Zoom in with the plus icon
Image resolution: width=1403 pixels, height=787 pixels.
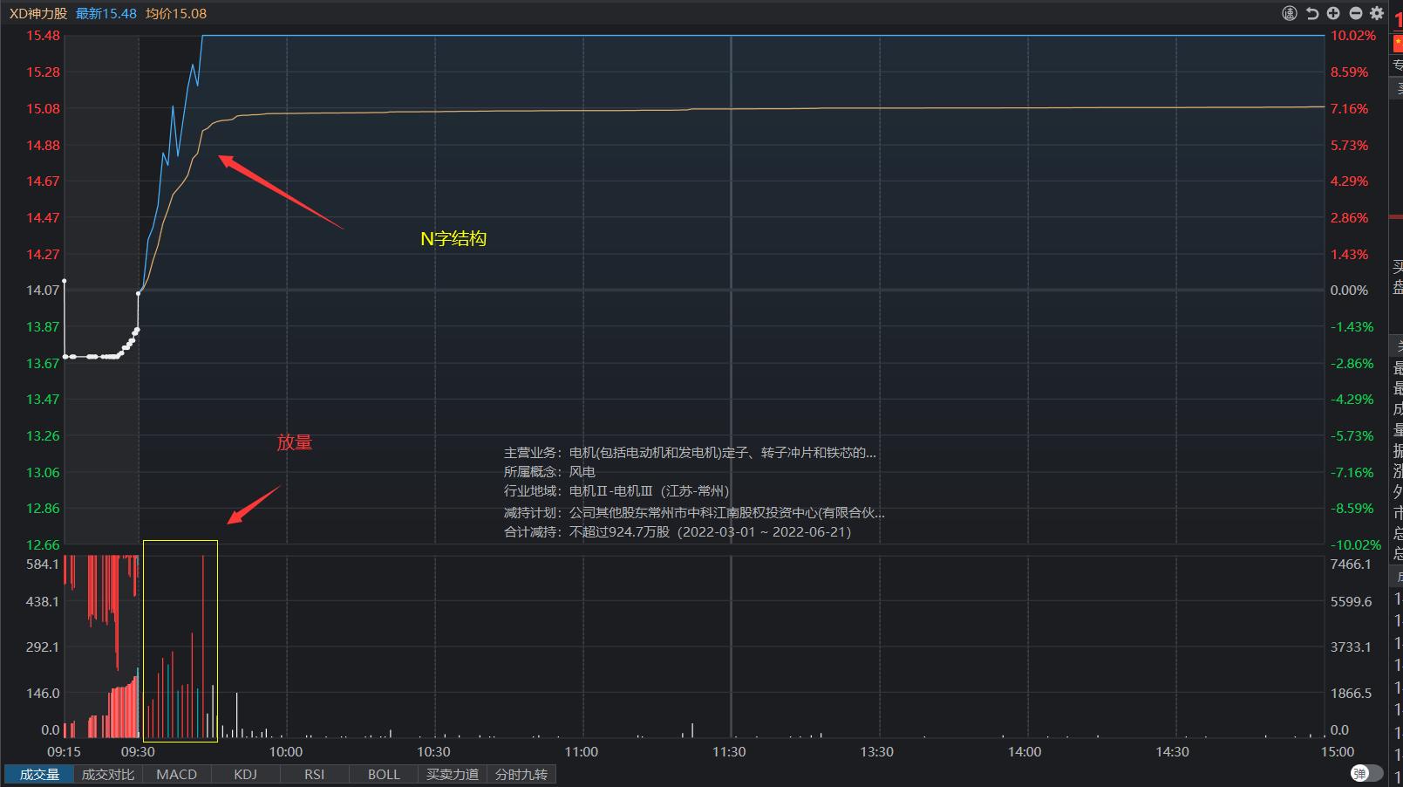point(1333,13)
